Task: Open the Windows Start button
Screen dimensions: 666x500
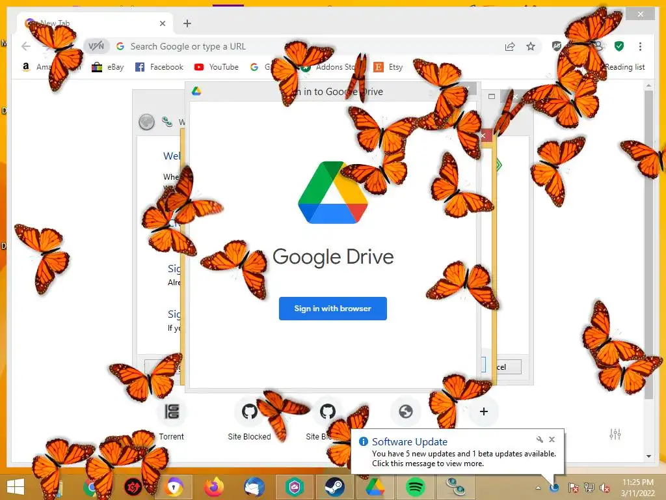Action: point(16,487)
